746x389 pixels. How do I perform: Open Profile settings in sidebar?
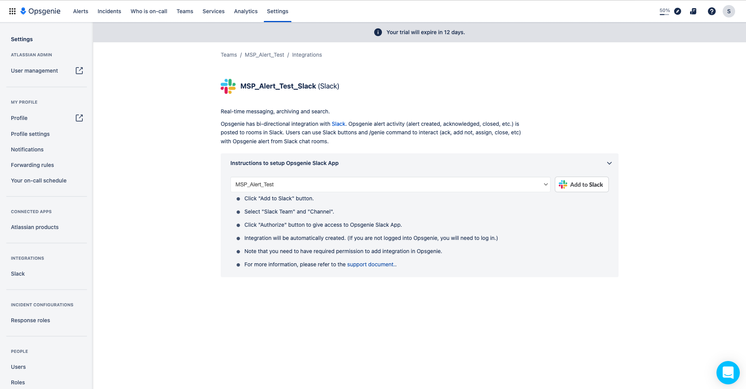coord(30,134)
